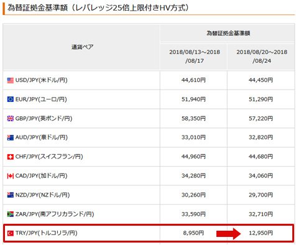
Task: Select the 2018/08/13～2018/08/17 column header
Action: tap(194, 57)
